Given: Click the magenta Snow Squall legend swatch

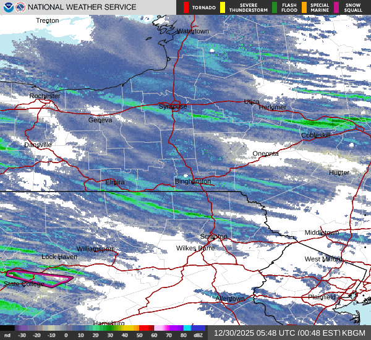Looking at the screenshot, I should tap(337, 7).
